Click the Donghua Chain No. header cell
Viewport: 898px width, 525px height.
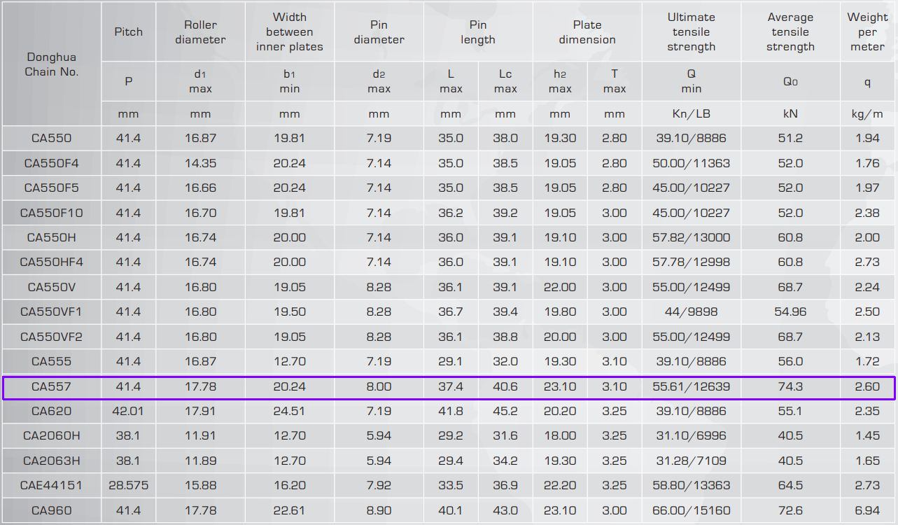(52, 64)
